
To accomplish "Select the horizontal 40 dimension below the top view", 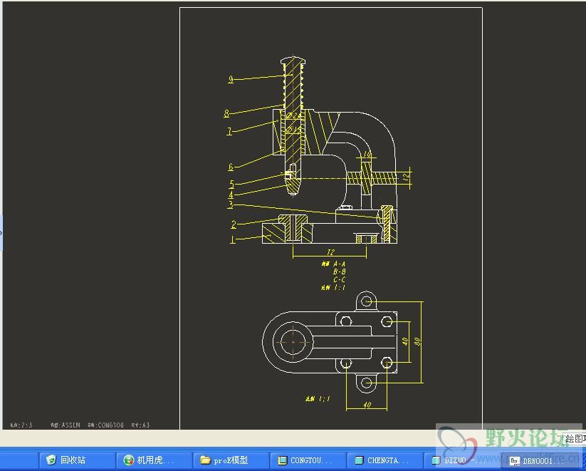I will [367, 405].
